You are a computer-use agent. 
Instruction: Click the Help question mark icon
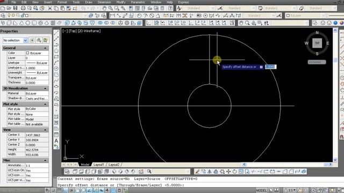(170, 9)
